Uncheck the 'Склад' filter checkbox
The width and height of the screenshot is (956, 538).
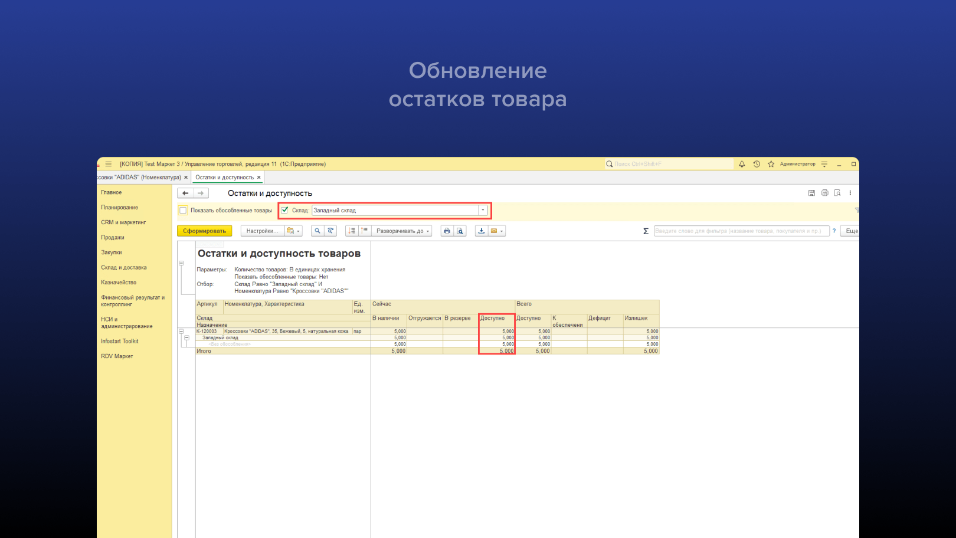click(285, 210)
